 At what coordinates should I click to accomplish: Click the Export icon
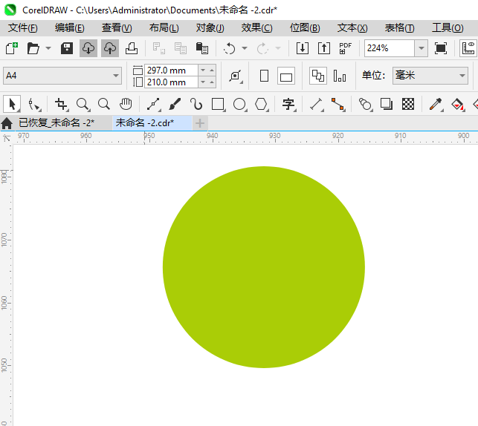click(324, 48)
